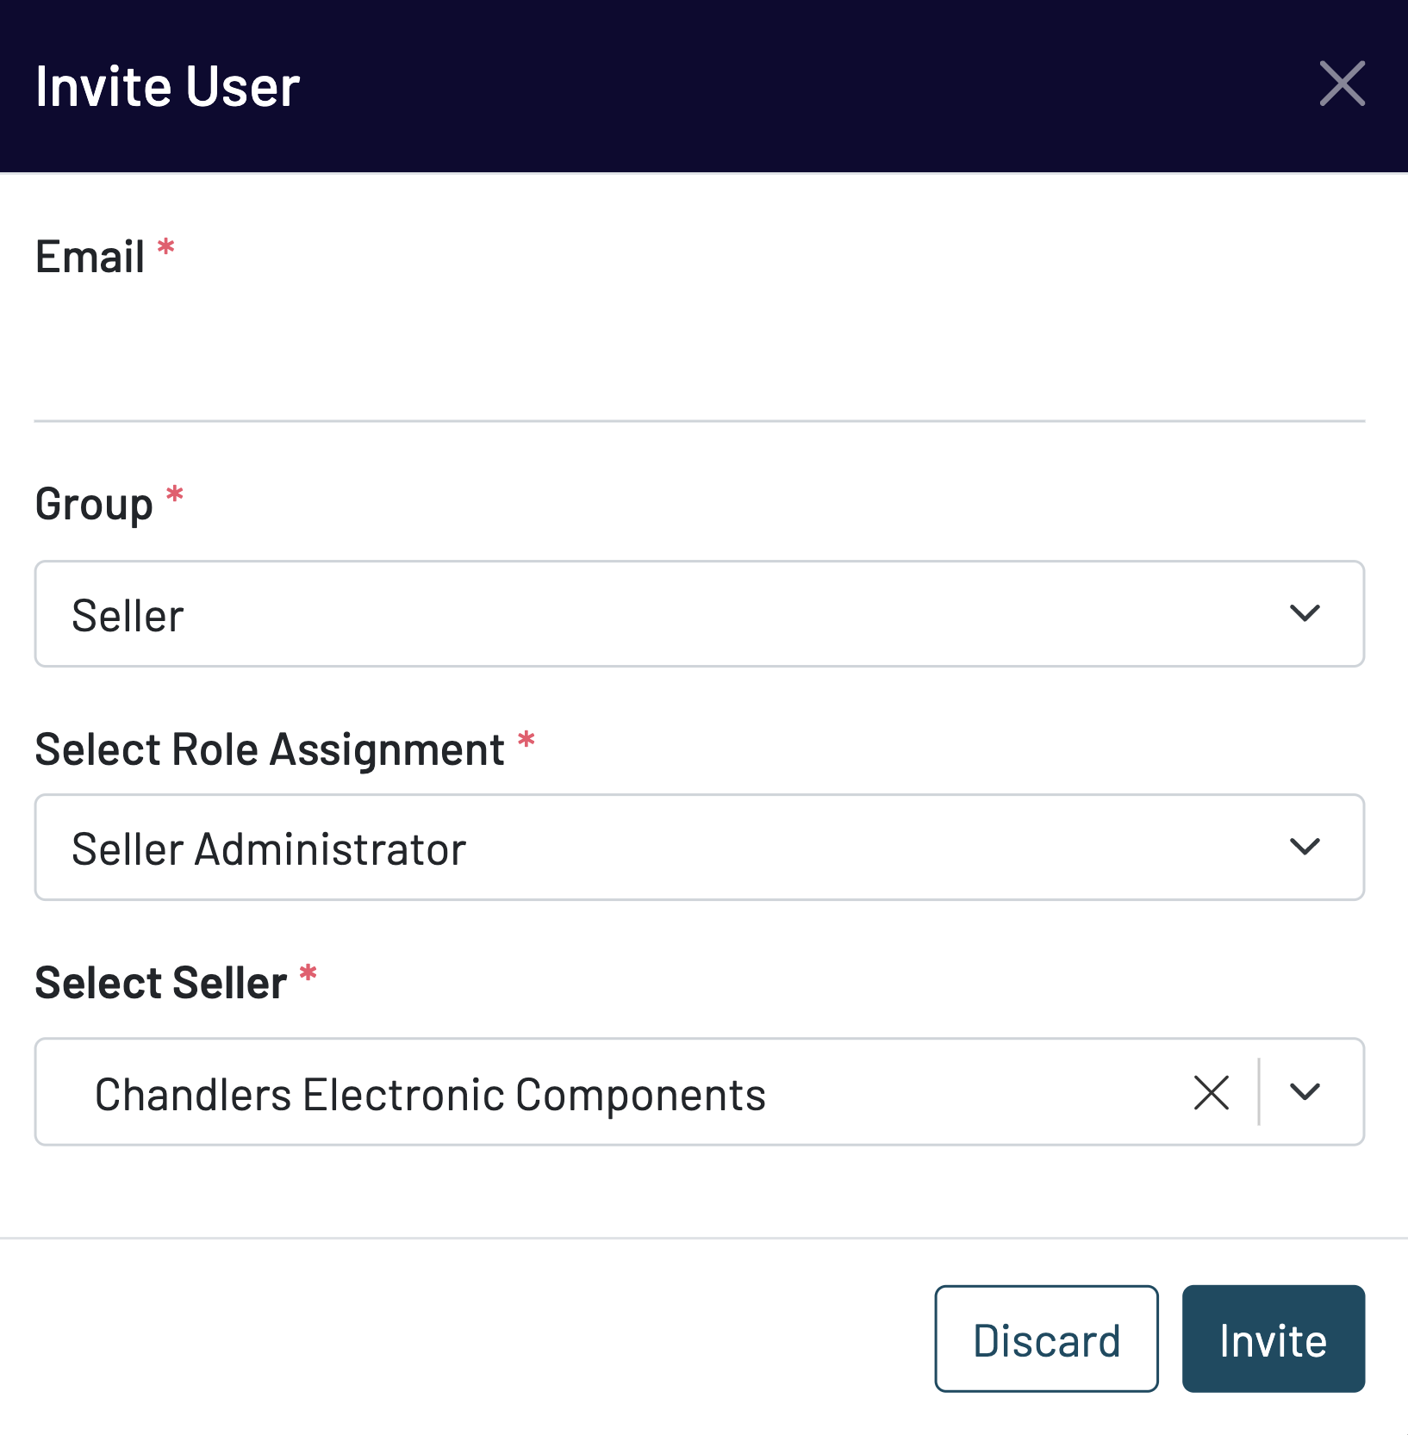Click the Group field label

point(94,504)
